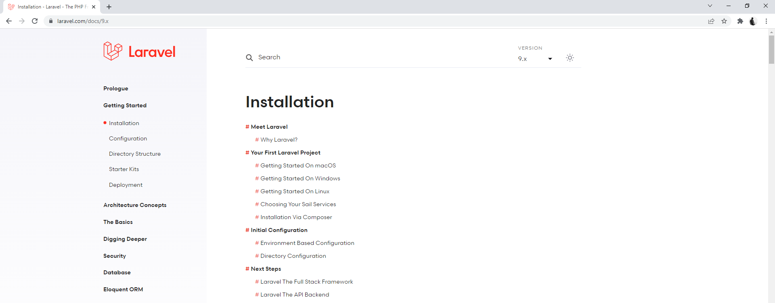Viewport: 775px width, 303px height.
Task: Expand The Basics sidebar section
Action: coord(118,222)
